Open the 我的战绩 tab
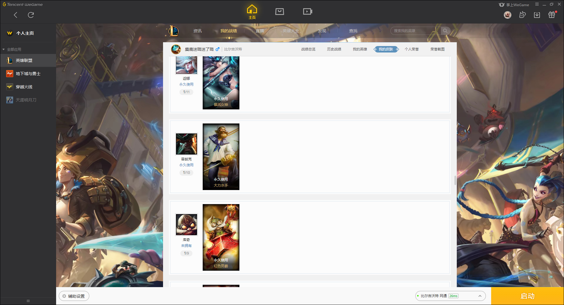The image size is (564, 305). [229, 31]
